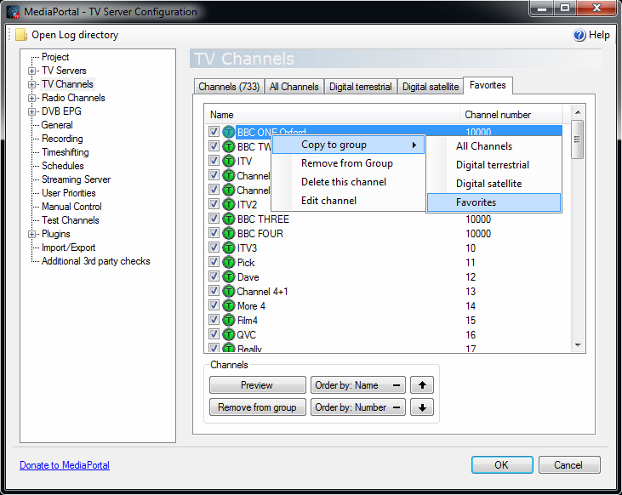Click Order by: Number button
Screen dimensions: 622x495
[358, 407]
